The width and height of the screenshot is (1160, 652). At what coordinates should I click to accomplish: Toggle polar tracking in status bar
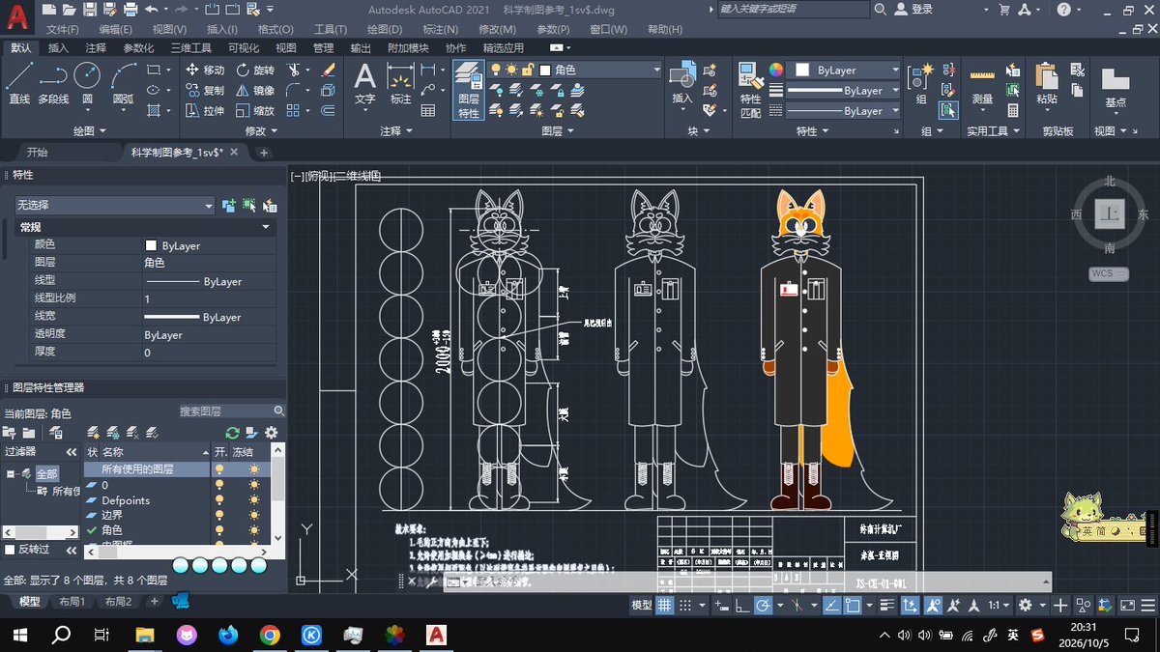coord(762,606)
